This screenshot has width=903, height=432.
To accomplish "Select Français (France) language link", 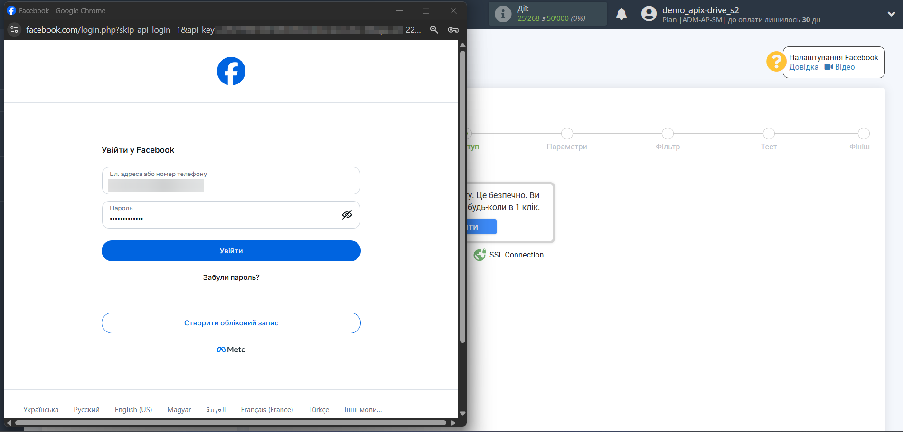I will pyautogui.click(x=267, y=410).
